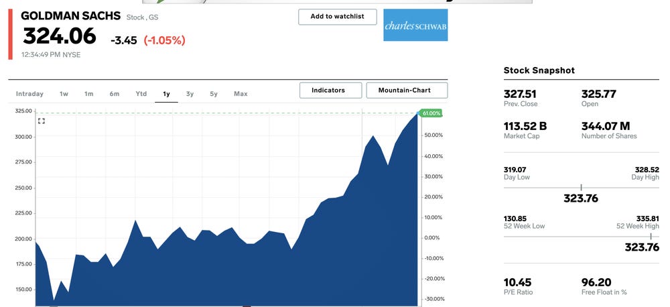The height and width of the screenshot is (307, 670).
Task: Click the 113.52 B Market Cap value
Action: tap(525, 126)
